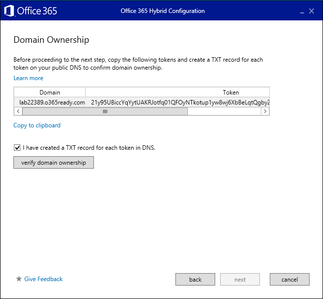Click the Office 365 logo icon
The height and width of the screenshot is (299, 323).
[x=9, y=11]
